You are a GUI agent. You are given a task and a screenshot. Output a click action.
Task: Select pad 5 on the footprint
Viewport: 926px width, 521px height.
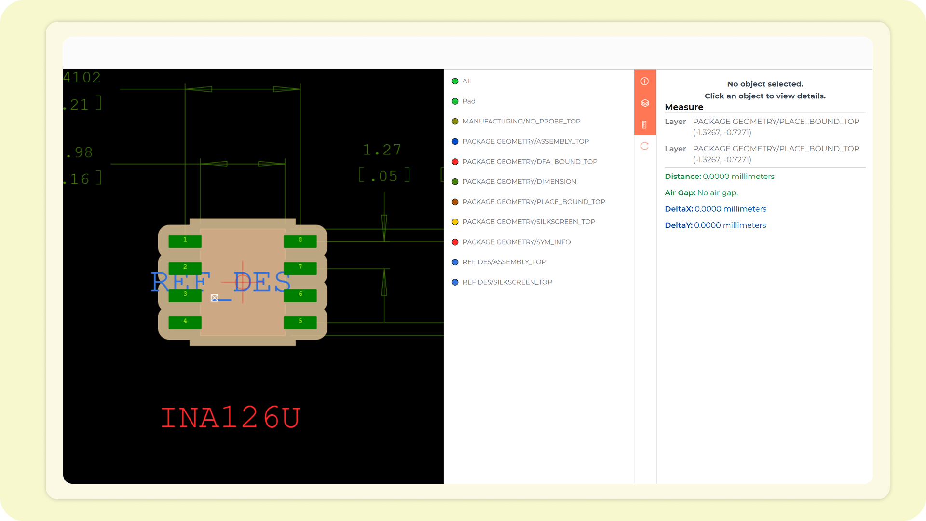(x=300, y=323)
